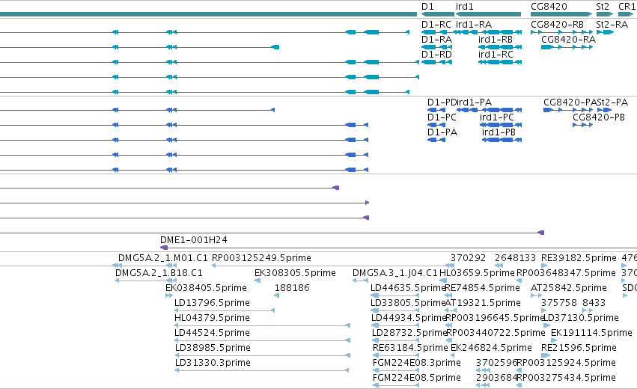This screenshot has width=637, height=389.
Task: Click protein label CG8420-PA
Action: tap(570, 102)
